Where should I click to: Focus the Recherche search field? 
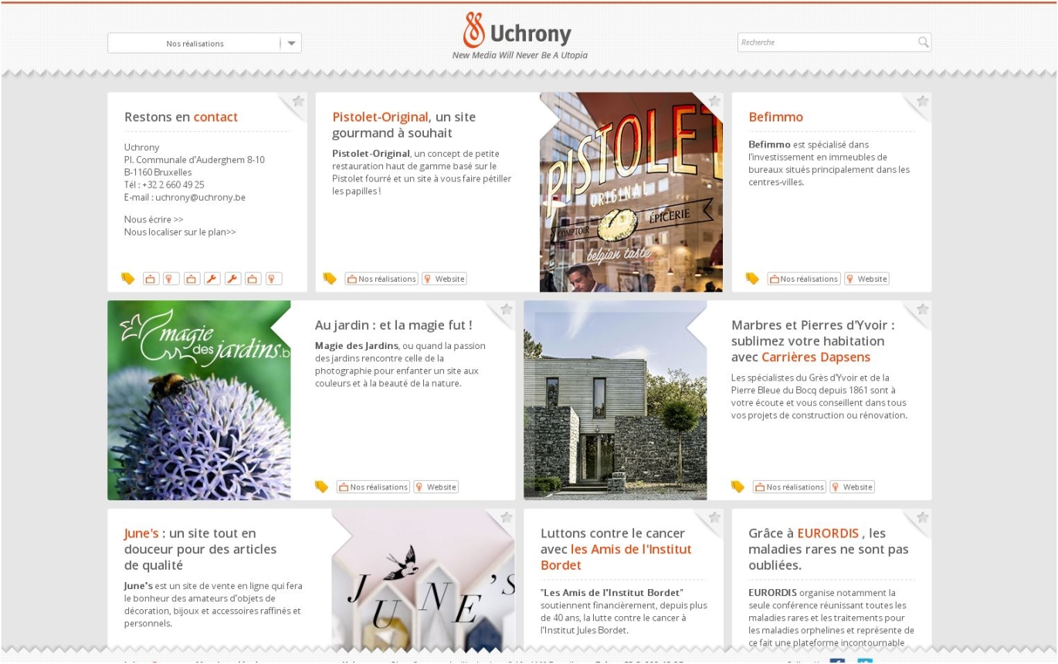pyautogui.click(x=834, y=42)
